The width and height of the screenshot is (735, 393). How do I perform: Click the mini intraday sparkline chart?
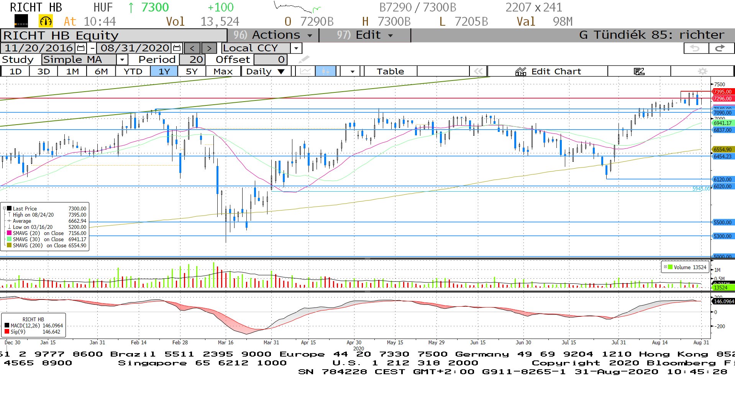tap(298, 7)
